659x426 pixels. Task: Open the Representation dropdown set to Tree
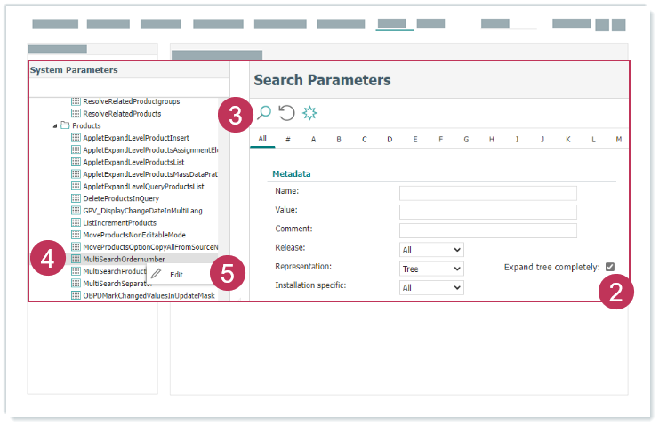point(431,269)
